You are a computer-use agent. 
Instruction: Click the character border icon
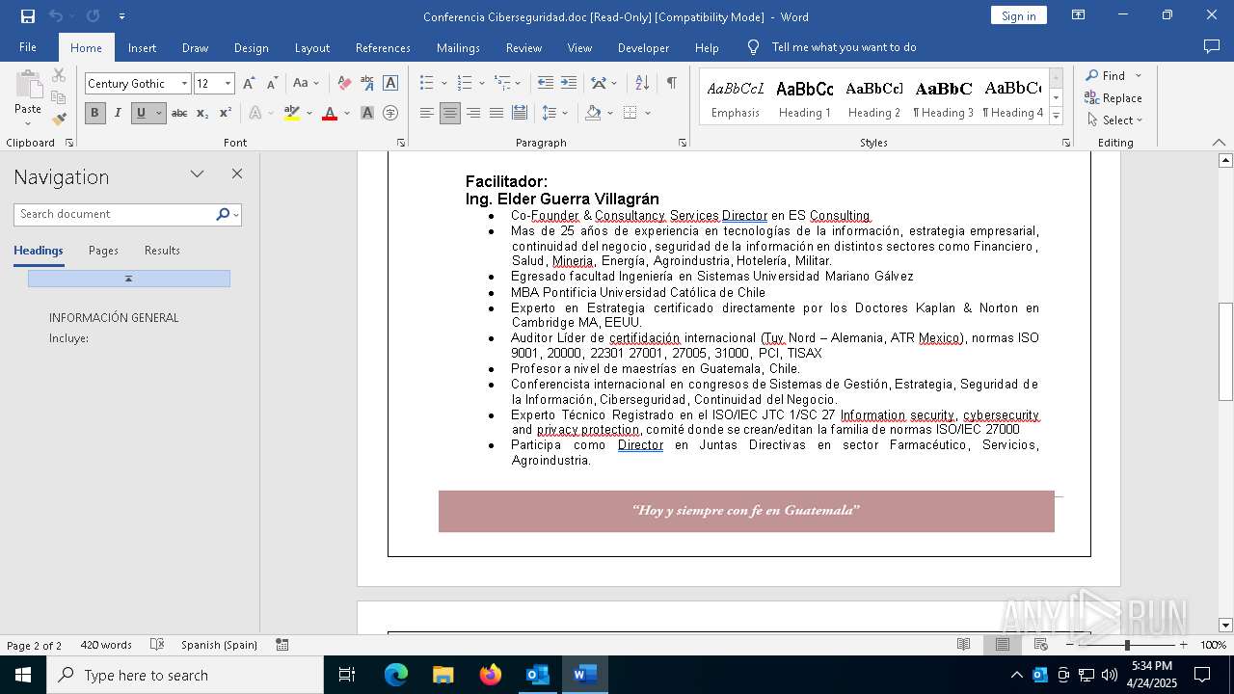tap(390, 84)
